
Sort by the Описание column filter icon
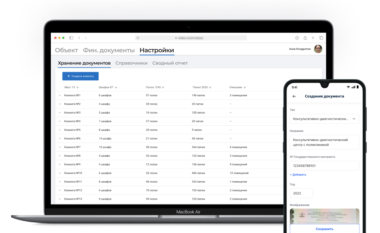tap(244, 87)
